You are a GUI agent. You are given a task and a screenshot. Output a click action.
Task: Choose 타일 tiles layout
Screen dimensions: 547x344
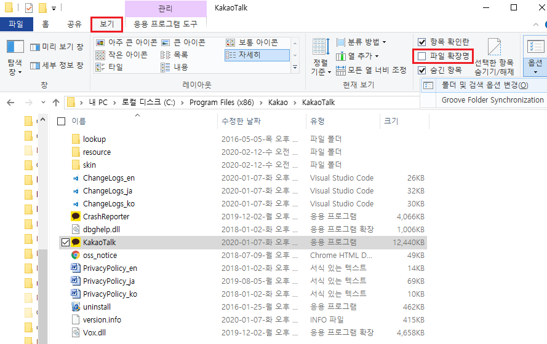coord(109,67)
